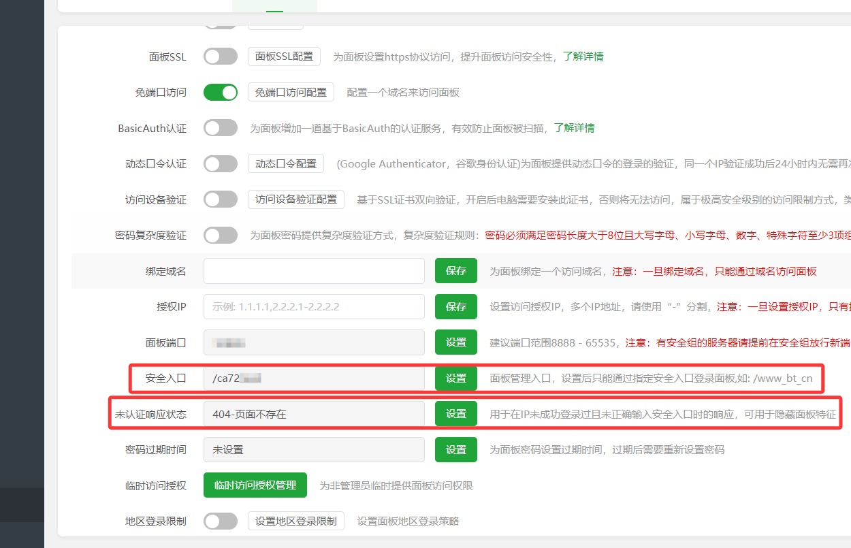Enable the 地区登录限制 toggle
Screen dimensions: 851x548
(220, 520)
